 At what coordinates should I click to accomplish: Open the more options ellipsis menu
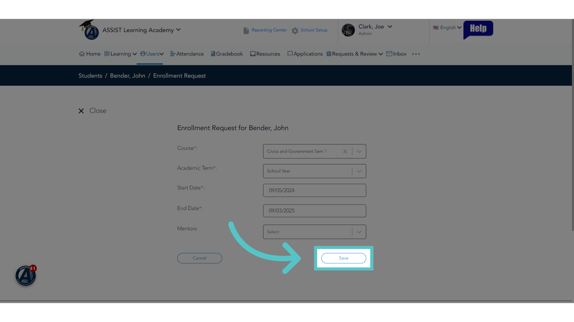[x=416, y=54]
